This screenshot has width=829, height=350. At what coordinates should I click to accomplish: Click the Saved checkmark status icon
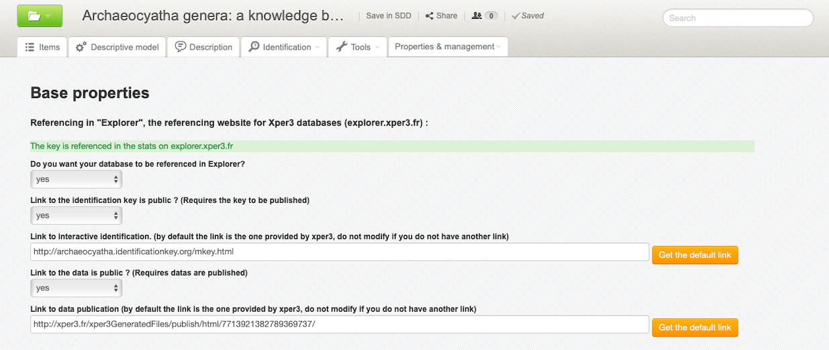coord(516,15)
